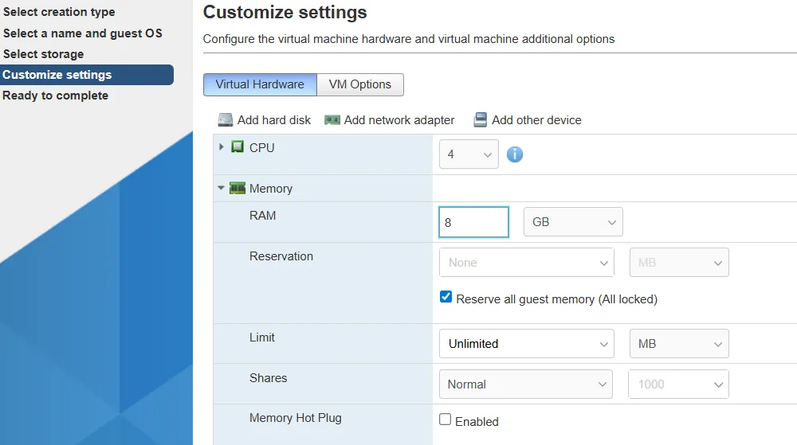Select the Virtual Hardware tab
The width and height of the screenshot is (797, 445).
(260, 84)
